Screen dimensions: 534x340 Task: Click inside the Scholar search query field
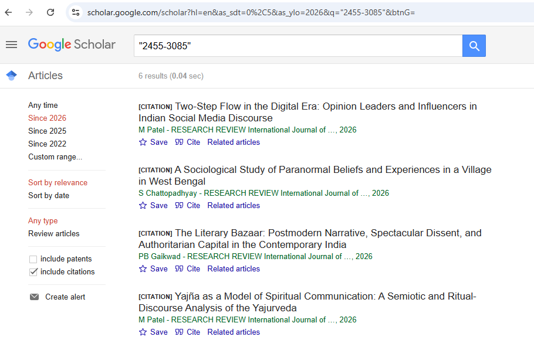pos(298,46)
